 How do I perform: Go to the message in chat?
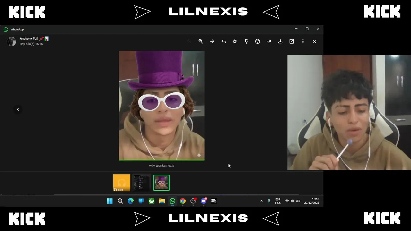[212, 41]
